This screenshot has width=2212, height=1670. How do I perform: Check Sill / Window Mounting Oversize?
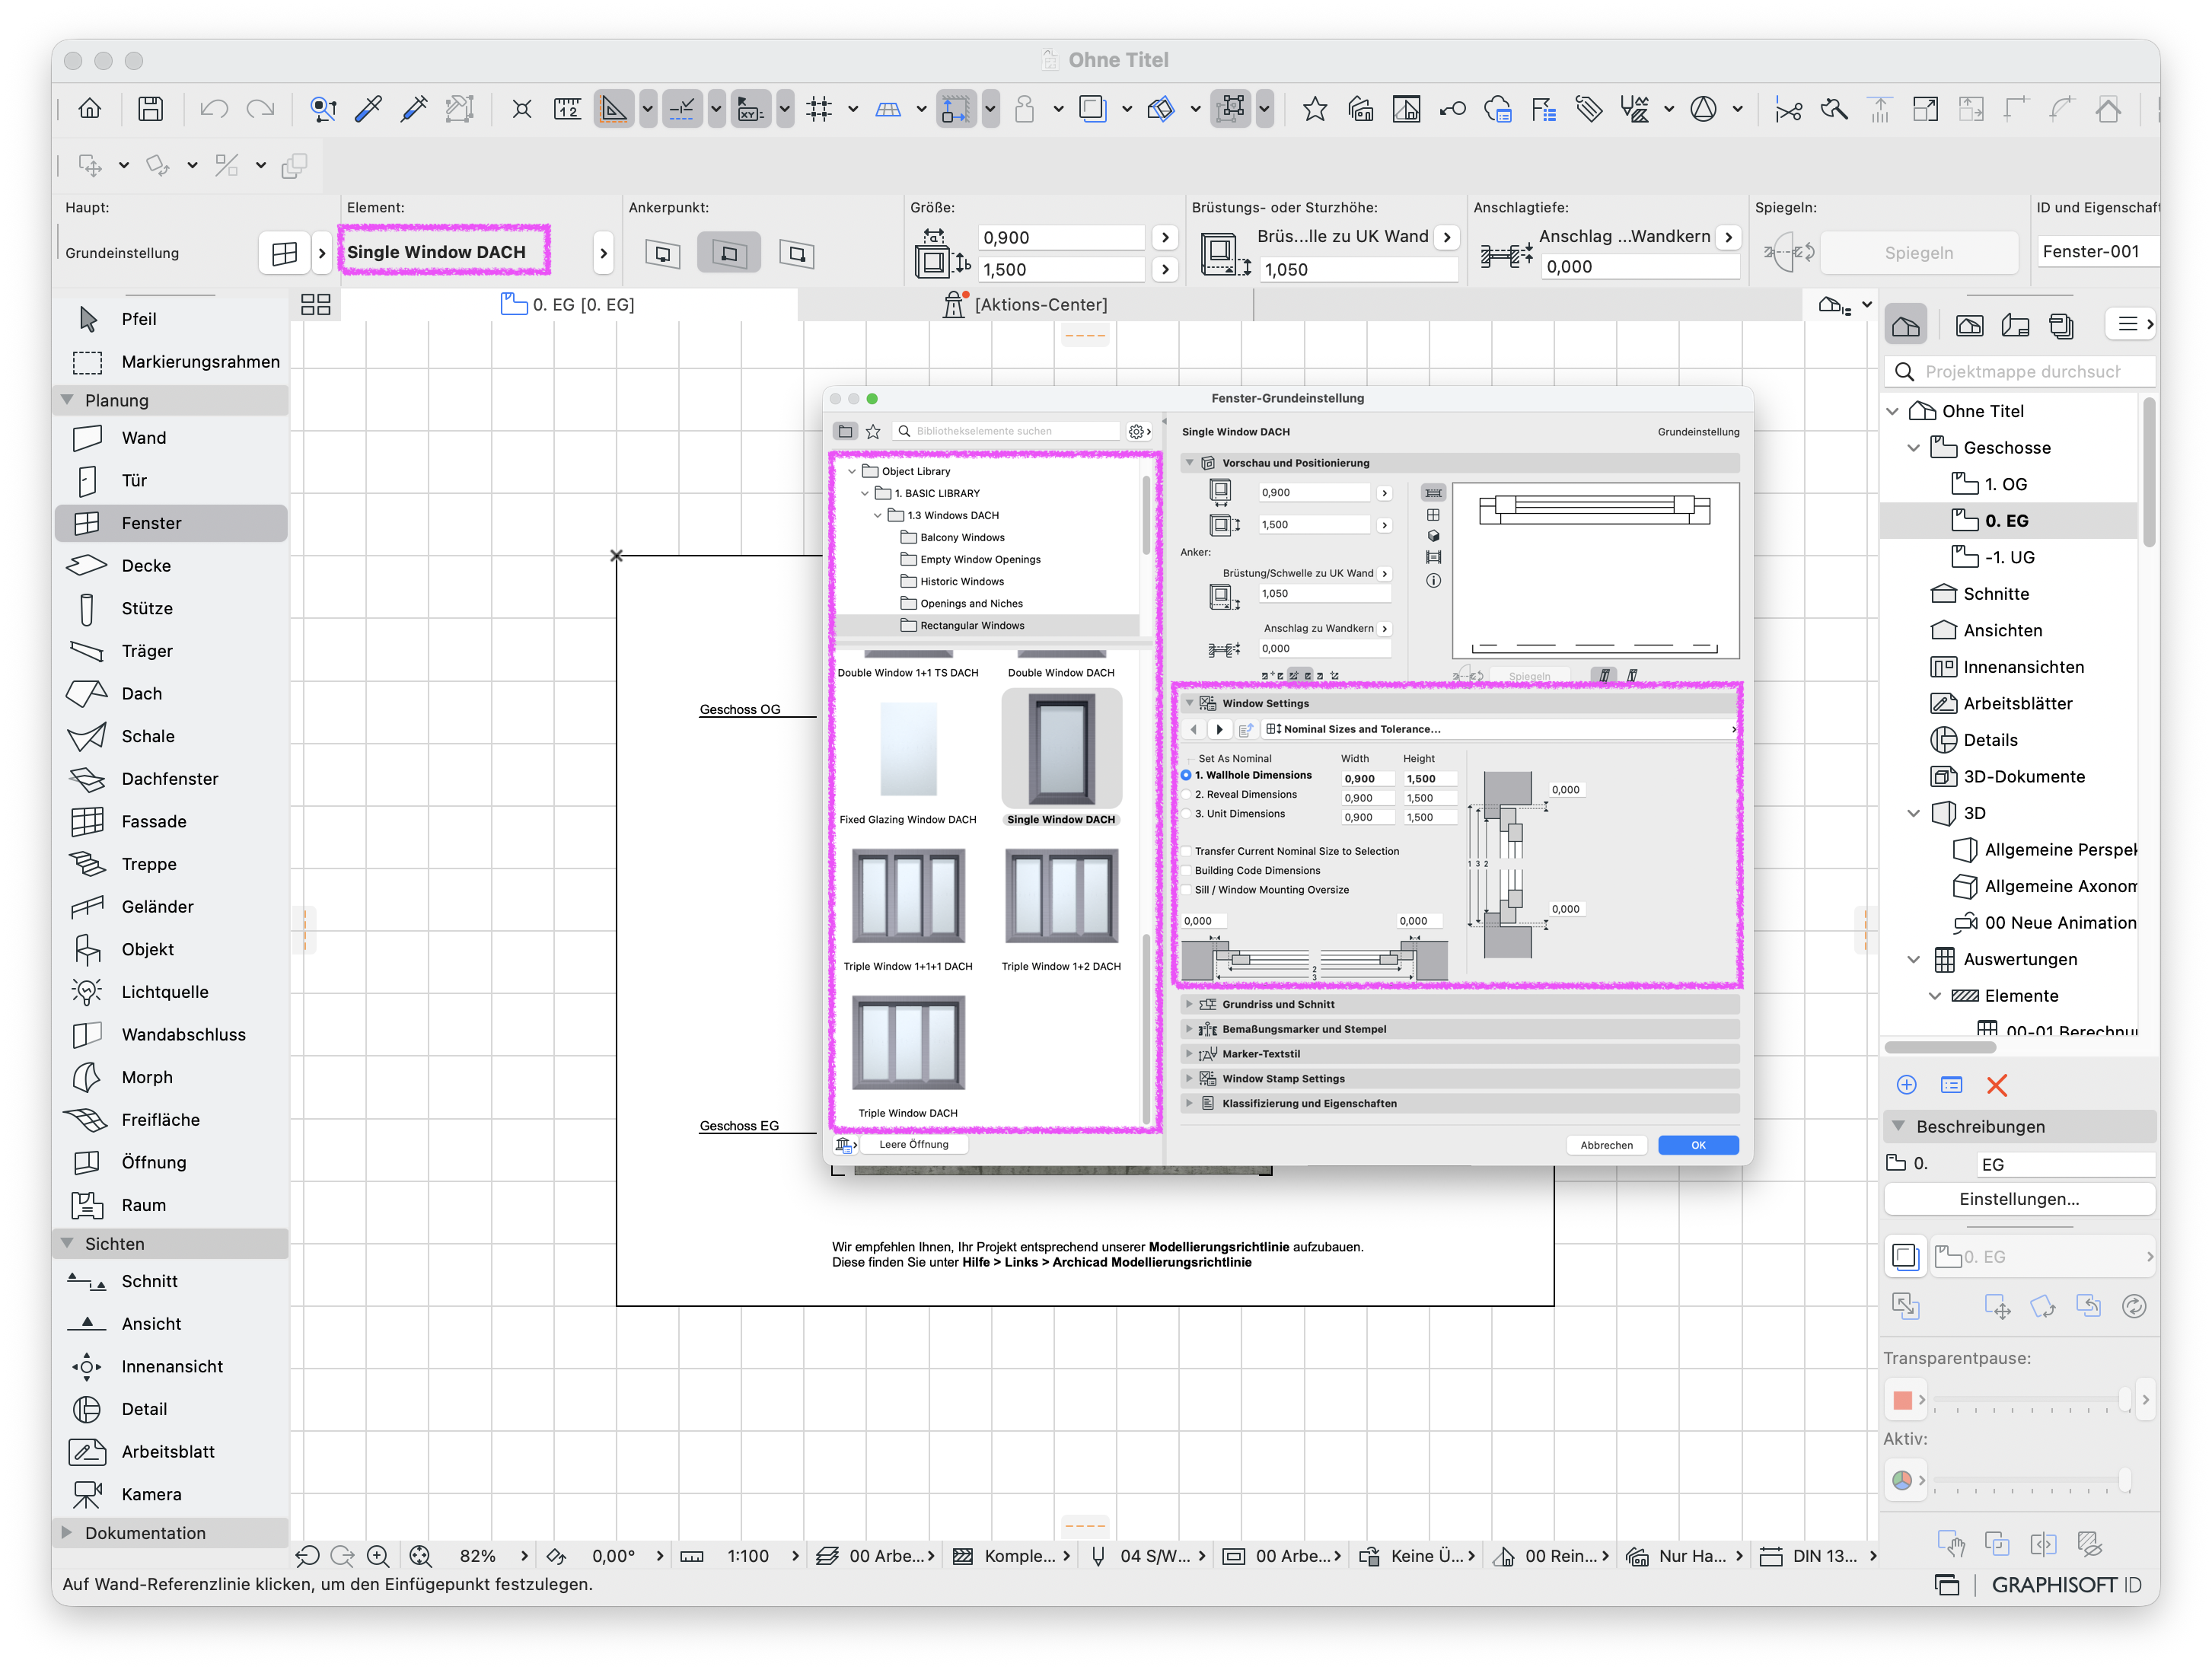pyautogui.click(x=1187, y=890)
